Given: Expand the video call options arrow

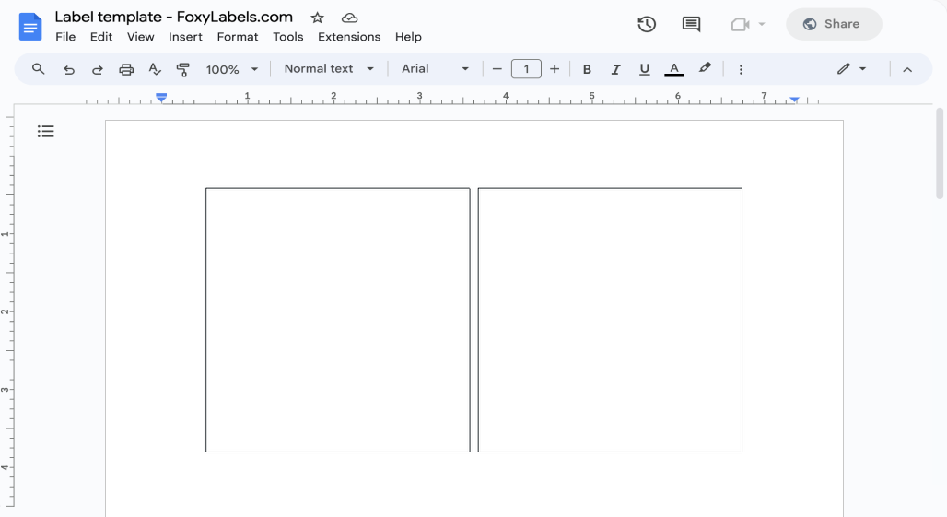Looking at the screenshot, I should (x=762, y=24).
